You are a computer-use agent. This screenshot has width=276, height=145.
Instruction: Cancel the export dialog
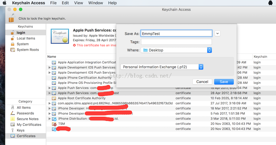(202, 82)
